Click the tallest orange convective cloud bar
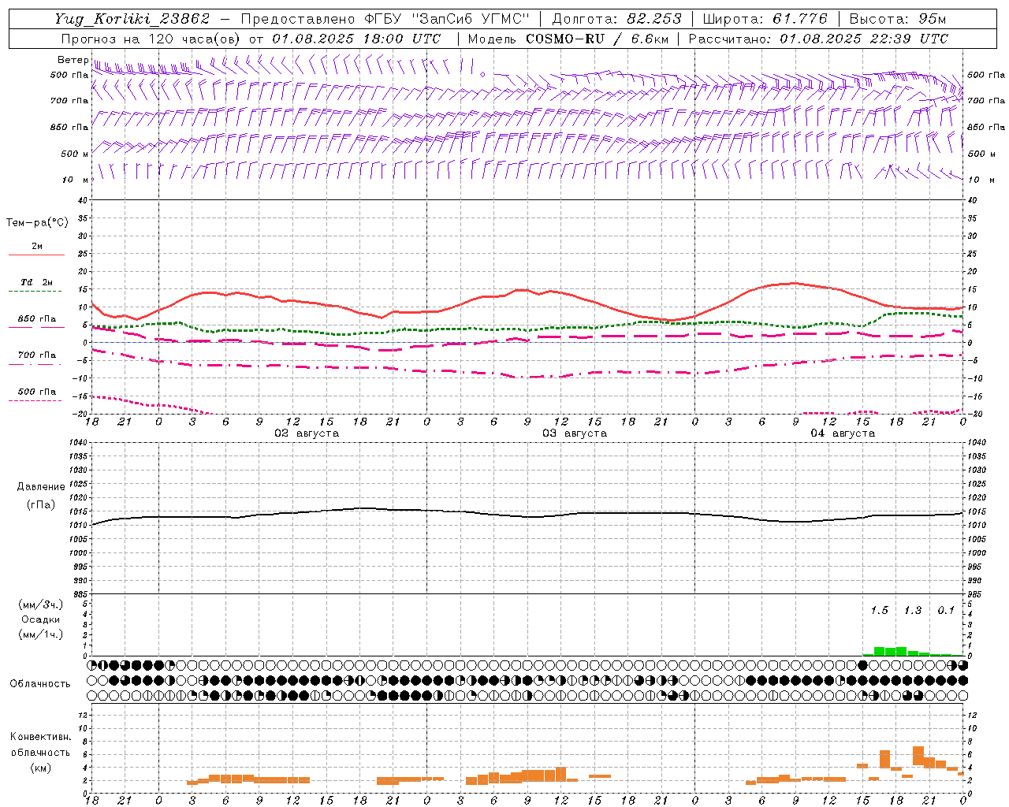 click(918, 755)
